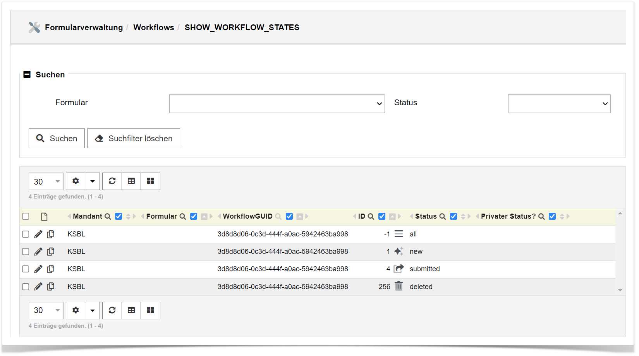Toggle the select-all checkbox in table header

26,216
